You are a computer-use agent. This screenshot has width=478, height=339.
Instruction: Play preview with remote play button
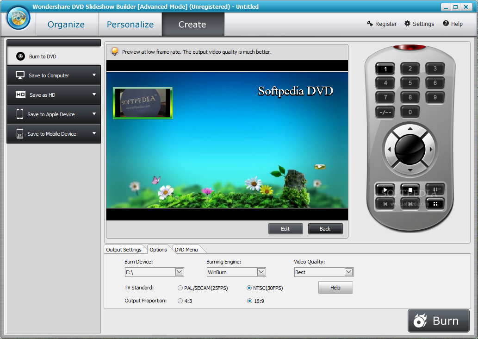pos(385,190)
